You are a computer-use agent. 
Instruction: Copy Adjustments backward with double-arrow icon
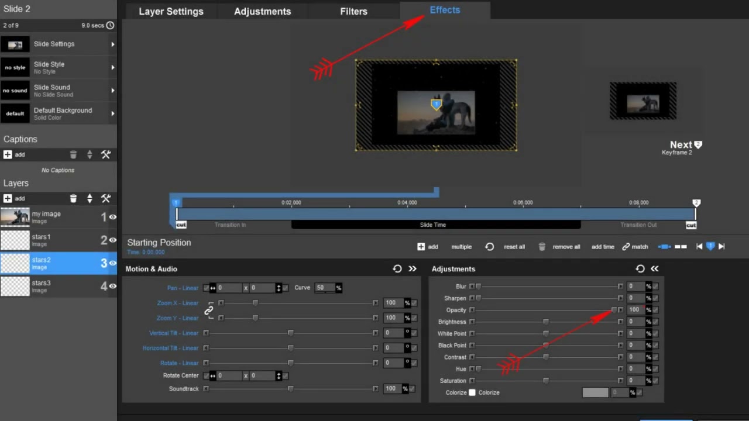point(655,268)
